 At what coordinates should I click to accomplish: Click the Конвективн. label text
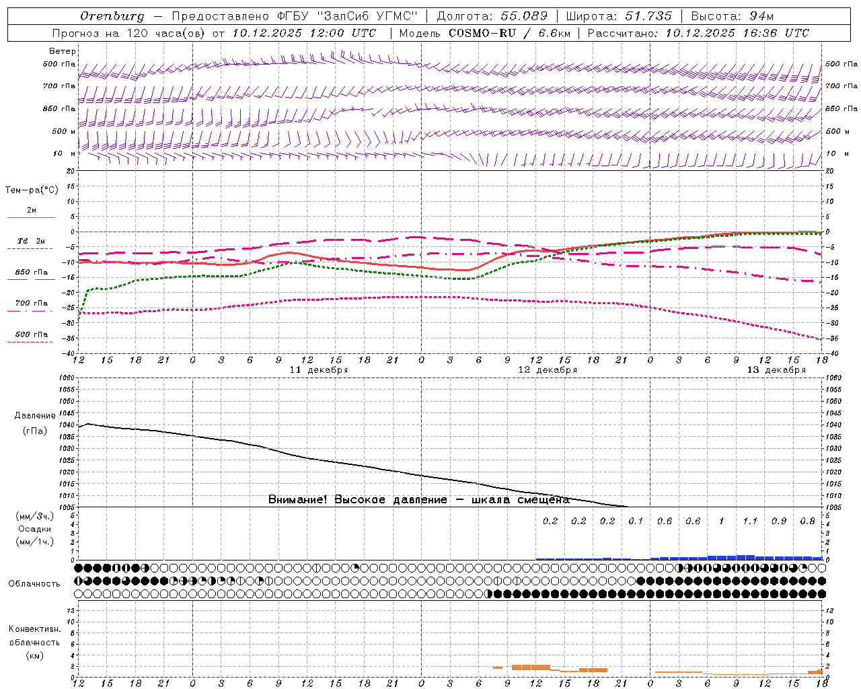coord(35,629)
